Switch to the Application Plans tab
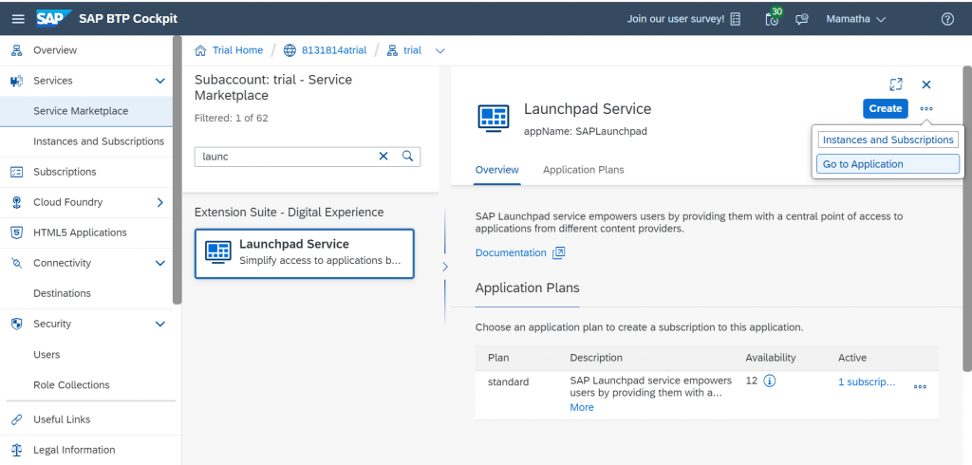 [584, 169]
